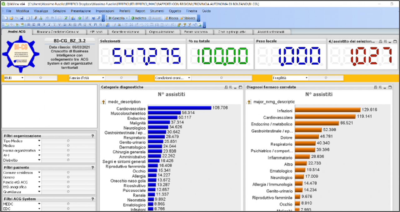Viewport: 400px width, 212px height.
Task: Click the Malignità category label
Action: (138, 123)
